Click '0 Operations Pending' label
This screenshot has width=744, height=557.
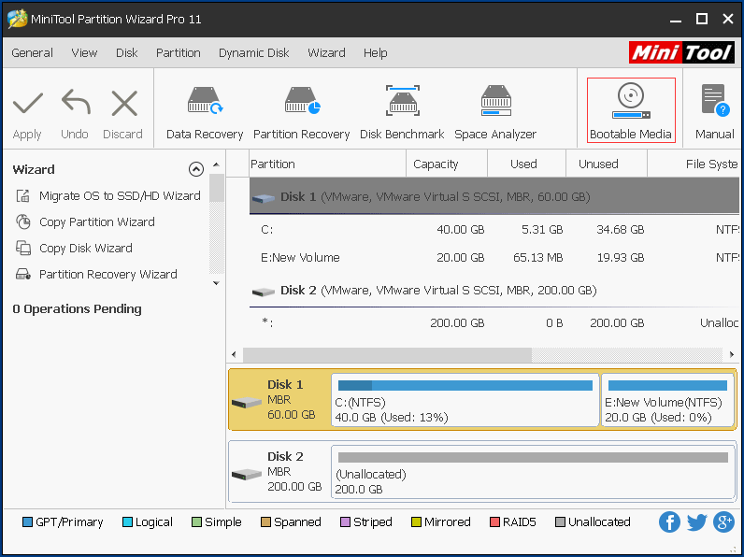[77, 308]
